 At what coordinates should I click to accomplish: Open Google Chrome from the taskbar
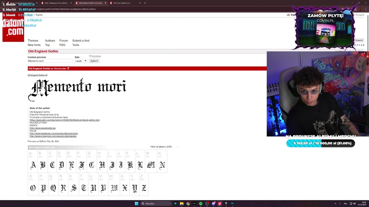(x=188, y=204)
